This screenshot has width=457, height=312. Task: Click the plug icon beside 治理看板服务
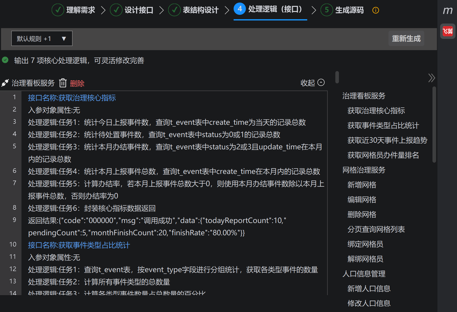5,83
